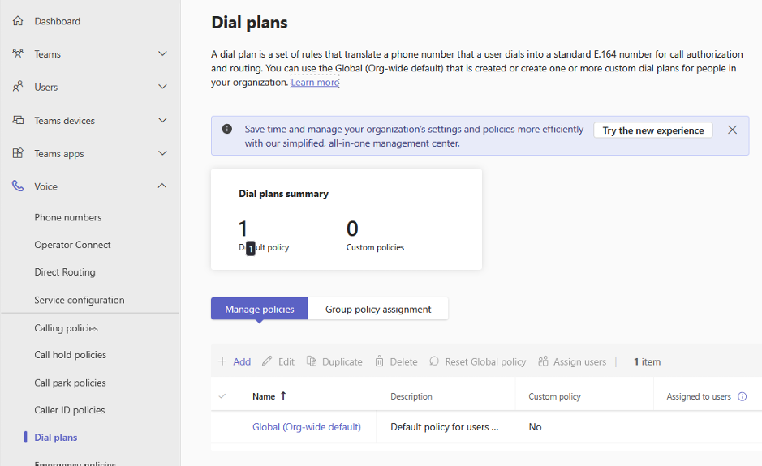
Task: Click the Teams people icon in sidebar
Action: pyautogui.click(x=18, y=53)
